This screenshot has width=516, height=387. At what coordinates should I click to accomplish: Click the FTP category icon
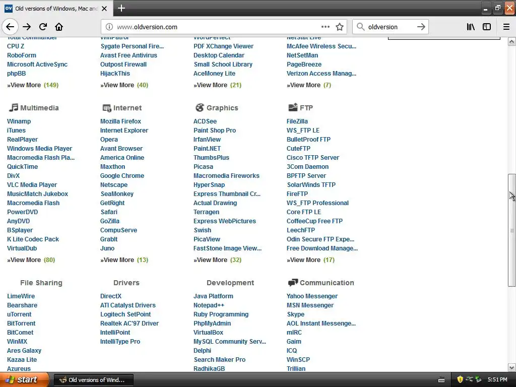coord(293,107)
